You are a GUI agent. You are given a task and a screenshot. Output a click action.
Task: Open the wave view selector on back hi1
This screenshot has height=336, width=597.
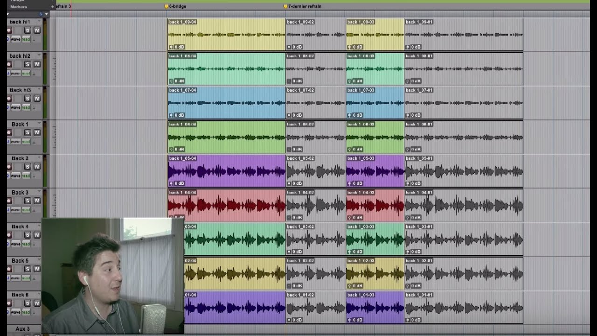[x=15, y=39]
